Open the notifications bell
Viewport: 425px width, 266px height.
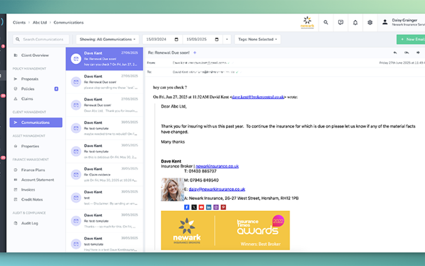(355, 23)
